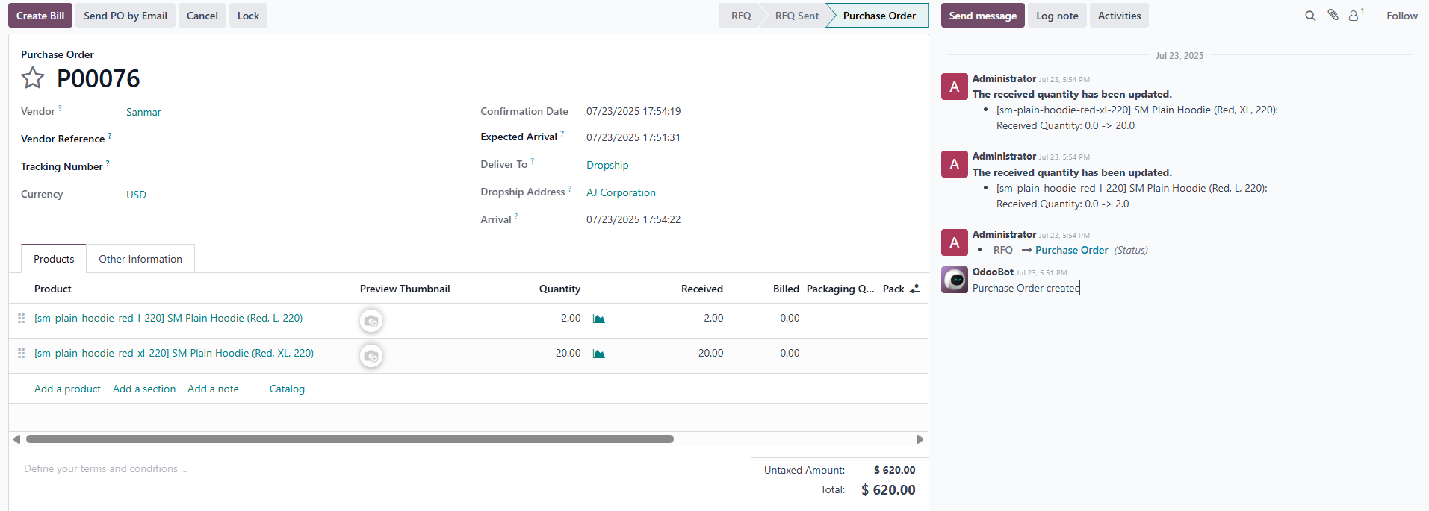Image resolution: width=1429 pixels, height=511 pixels.
Task: Click quantity 2.00 of Red, L hoodie
Action: pos(571,318)
